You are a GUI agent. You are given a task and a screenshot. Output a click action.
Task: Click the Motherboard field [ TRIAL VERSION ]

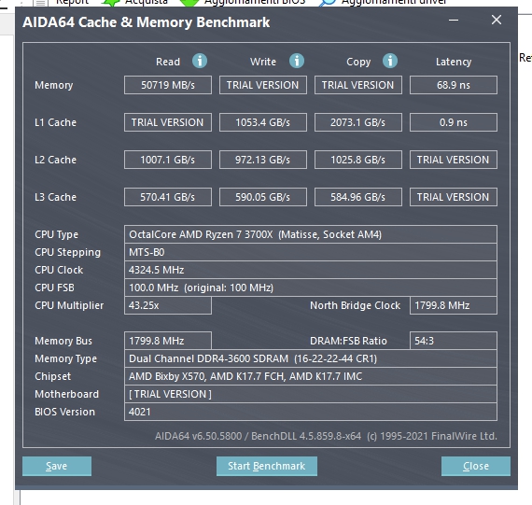(311, 394)
